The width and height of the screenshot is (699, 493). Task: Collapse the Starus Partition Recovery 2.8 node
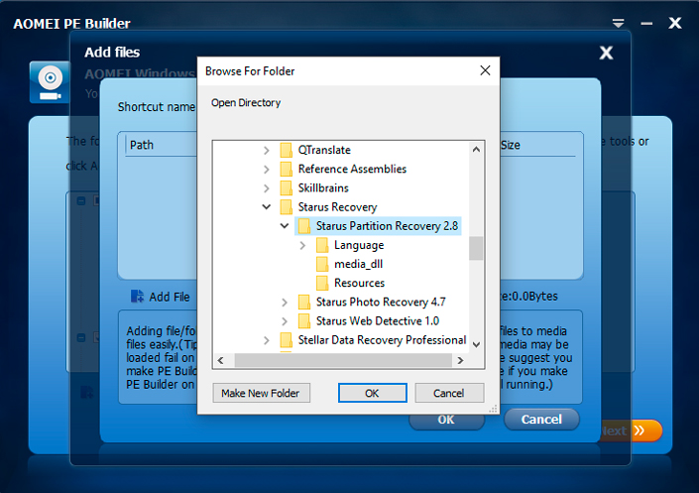point(285,226)
